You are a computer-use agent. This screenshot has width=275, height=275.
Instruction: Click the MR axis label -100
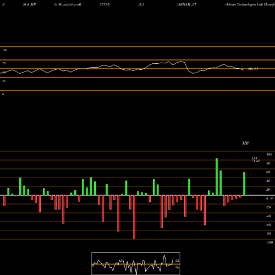tap(269, 243)
